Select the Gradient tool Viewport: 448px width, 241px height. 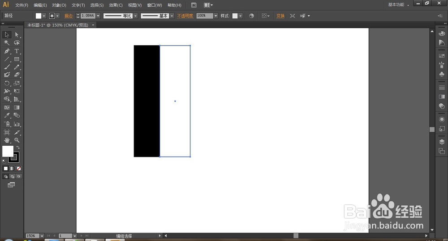tap(17, 107)
